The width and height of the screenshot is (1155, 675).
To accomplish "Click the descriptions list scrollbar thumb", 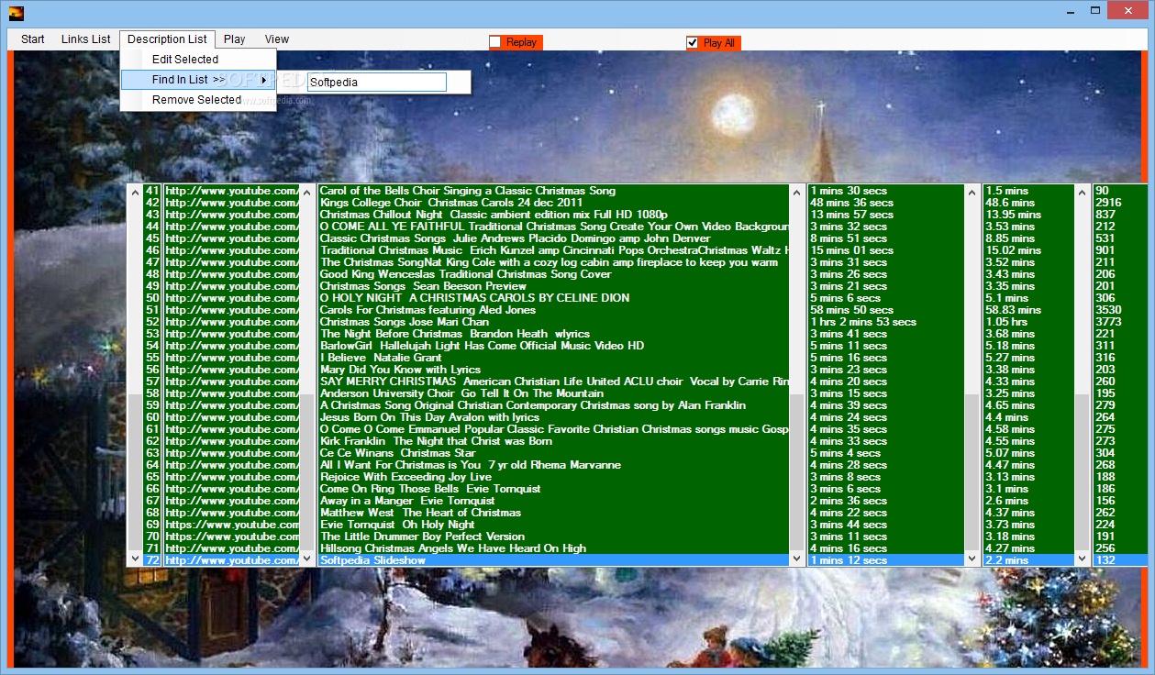I will 797,472.
